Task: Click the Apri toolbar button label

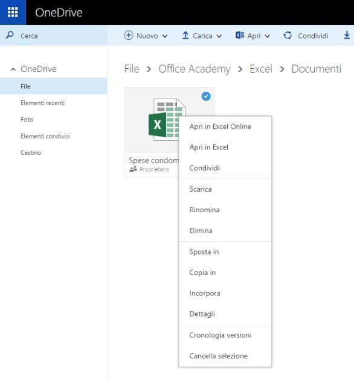Action: pyautogui.click(x=254, y=36)
